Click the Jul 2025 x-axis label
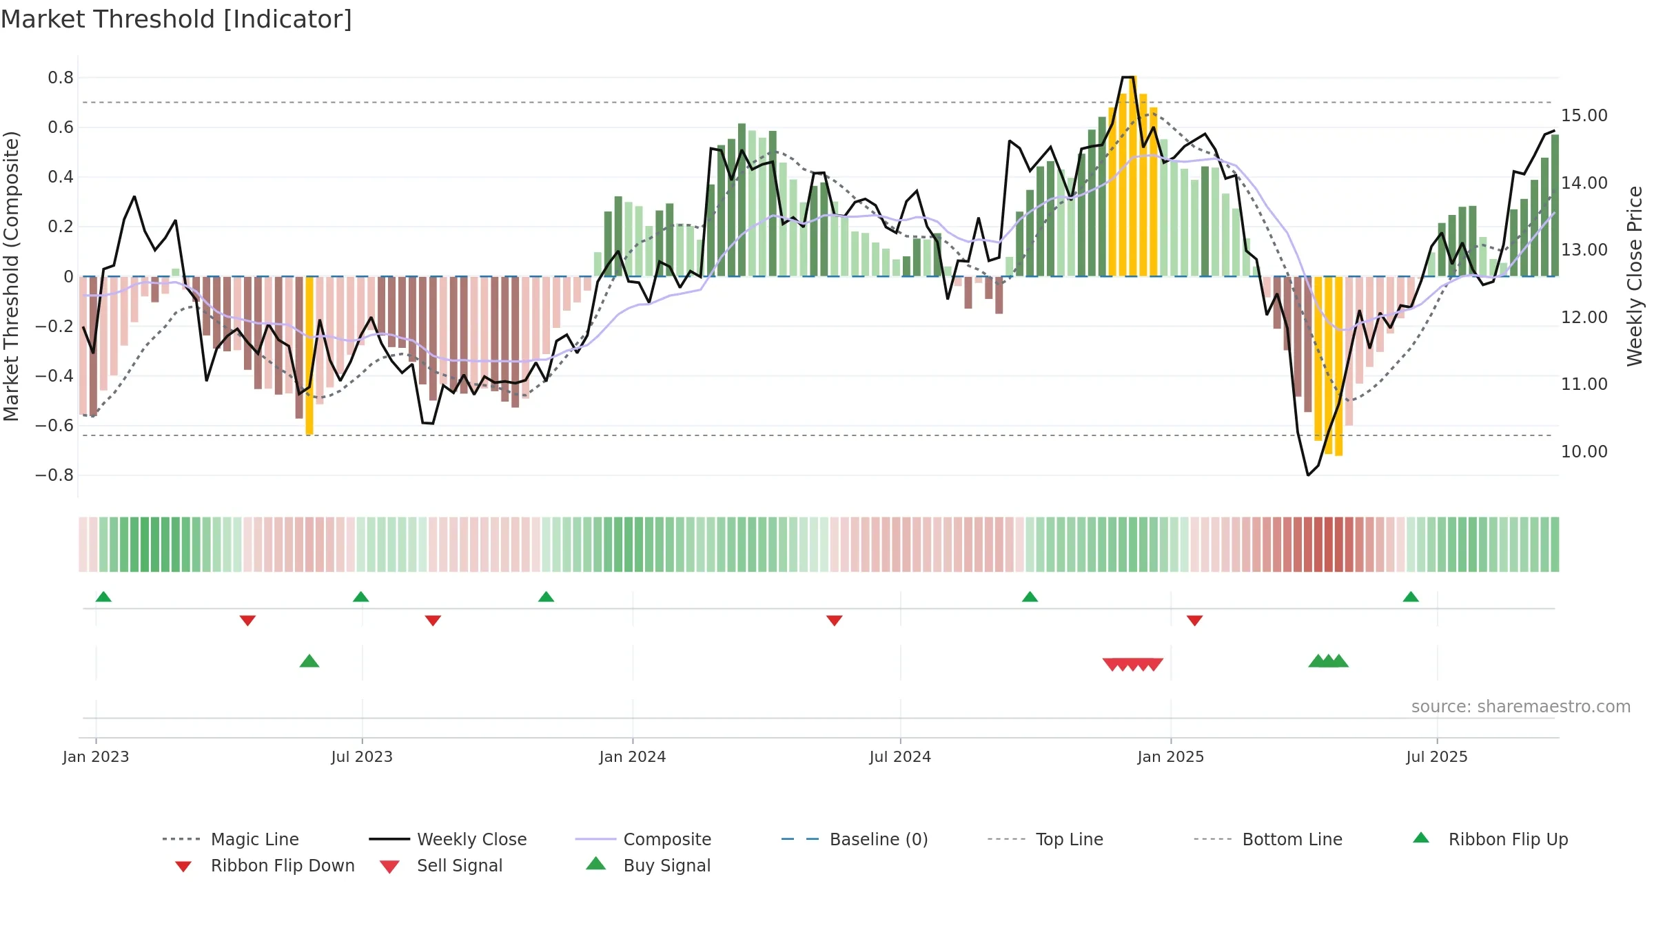The image size is (1654, 930). click(1437, 756)
